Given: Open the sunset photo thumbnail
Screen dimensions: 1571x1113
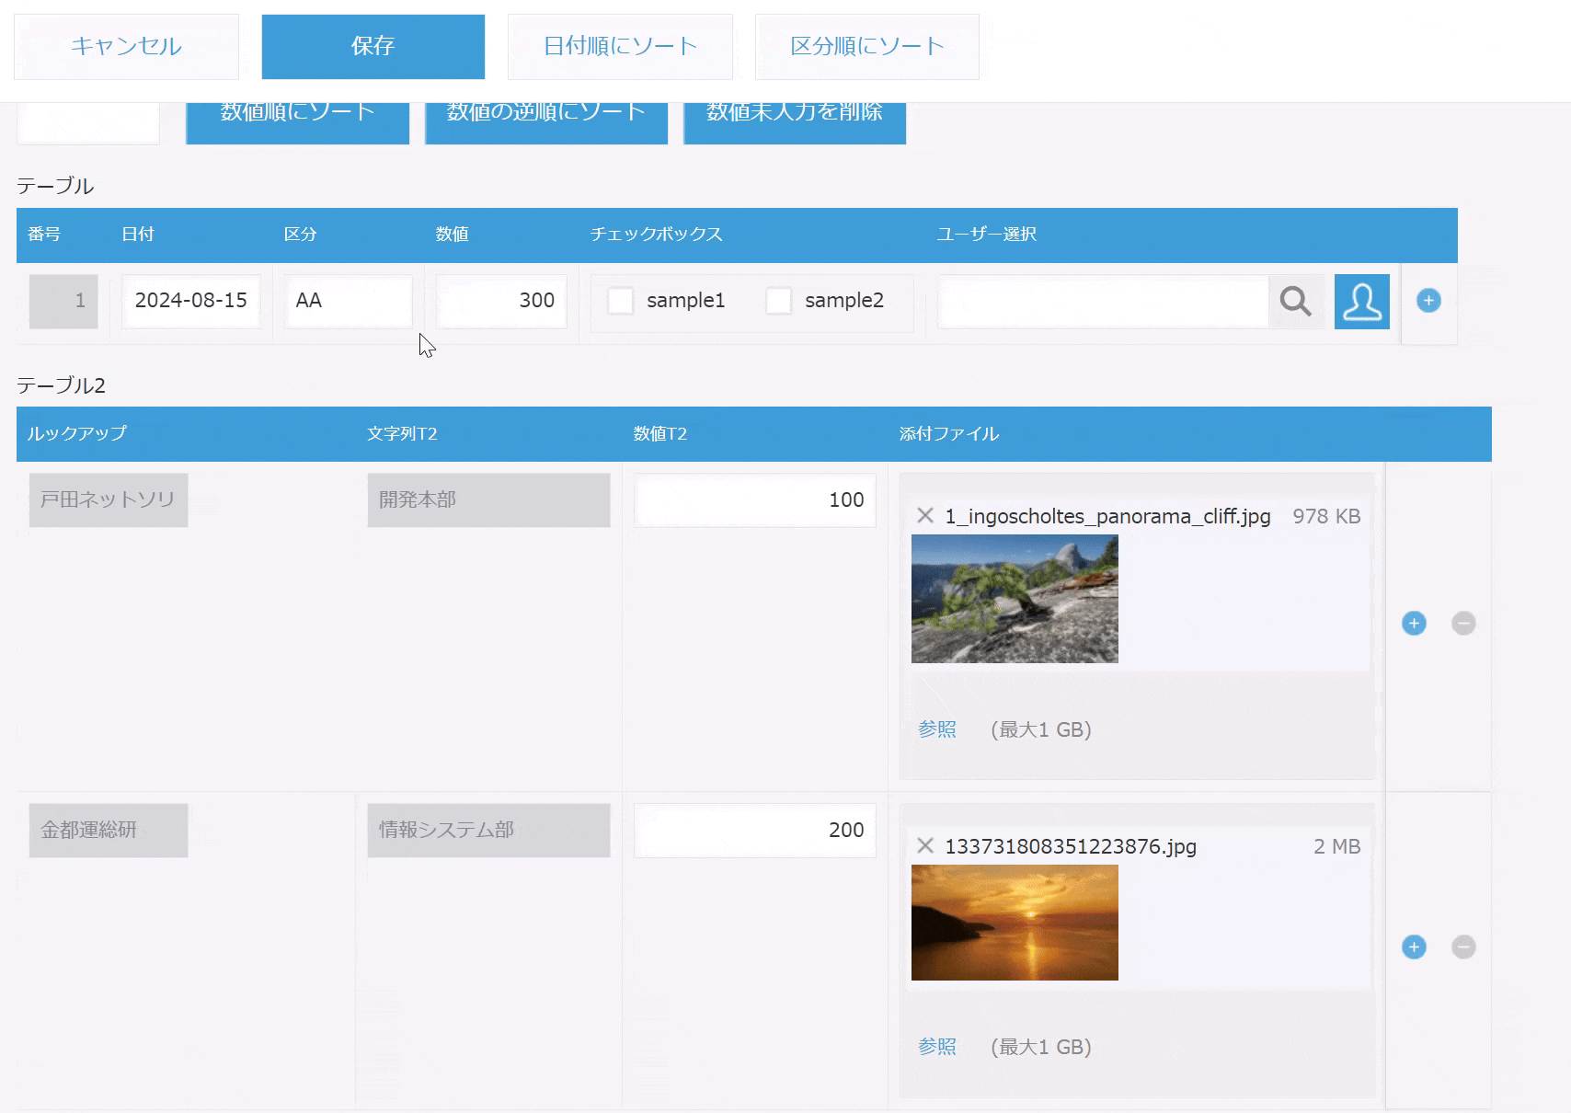Looking at the screenshot, I should pos(1015,923).
